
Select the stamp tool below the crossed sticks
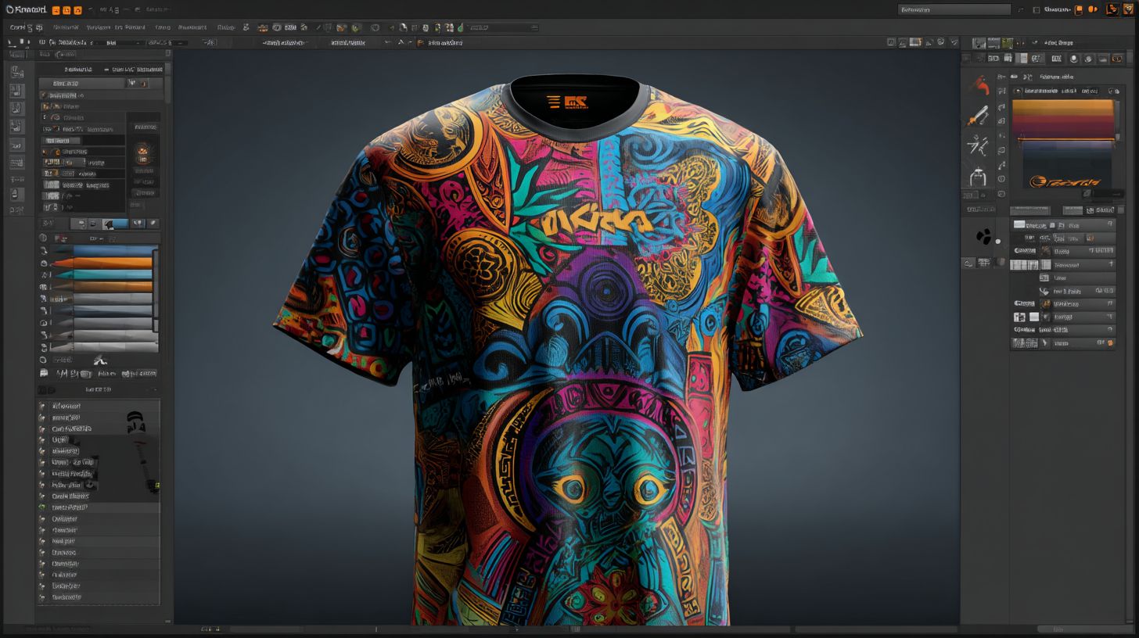coord(977,176)
